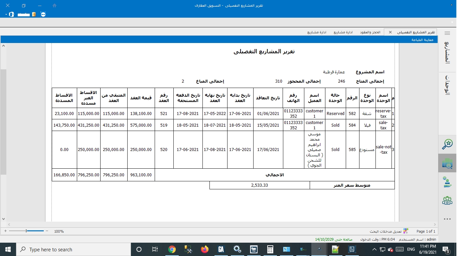The image size is (457, 256).
Task: Click the TeamViewer-style round icon in toolbar
Action: (43, 14)
